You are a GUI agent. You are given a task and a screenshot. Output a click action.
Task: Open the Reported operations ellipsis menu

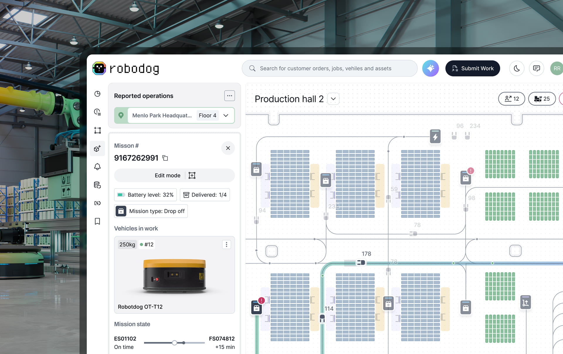[230, 96]
